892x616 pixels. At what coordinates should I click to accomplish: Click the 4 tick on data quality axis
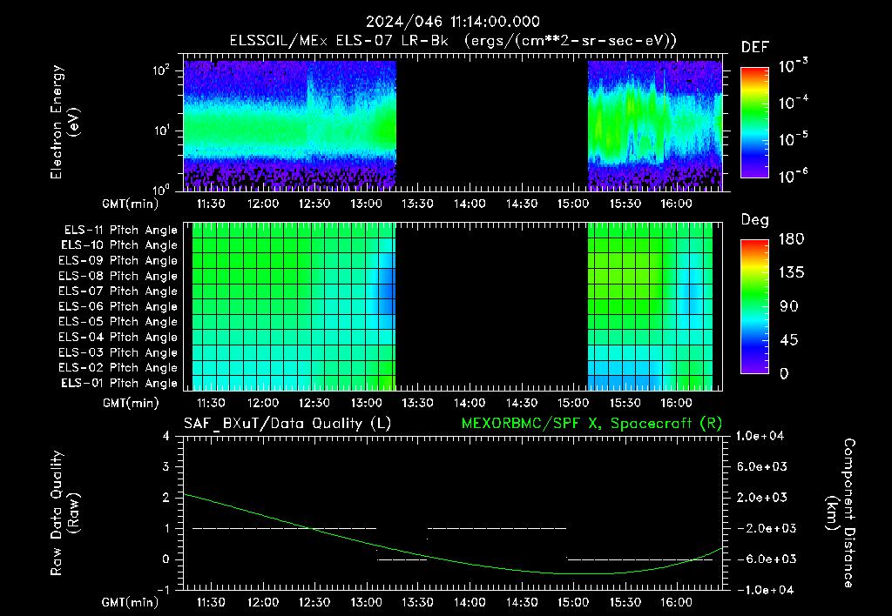click(x=166, y=436)
